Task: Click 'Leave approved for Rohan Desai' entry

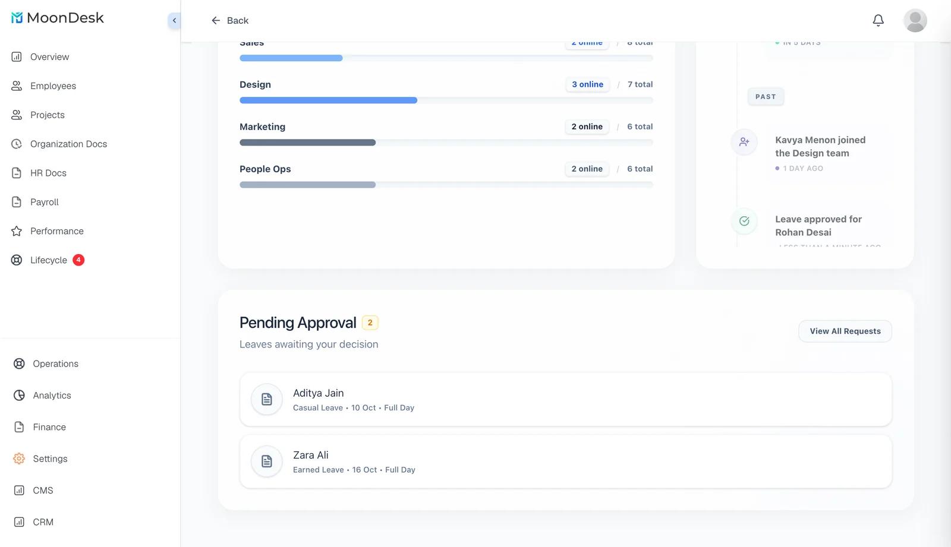Action: tap(818, 226)
